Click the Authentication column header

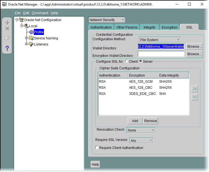tap(113, 75)
